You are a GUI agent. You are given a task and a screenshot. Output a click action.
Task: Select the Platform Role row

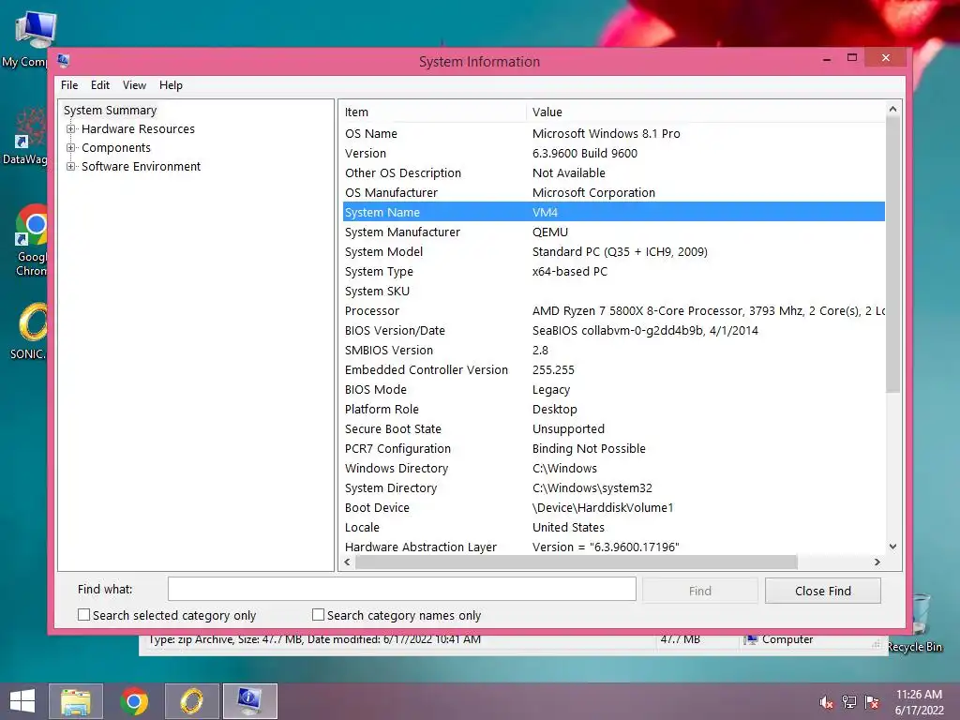[x=613, y=409]
